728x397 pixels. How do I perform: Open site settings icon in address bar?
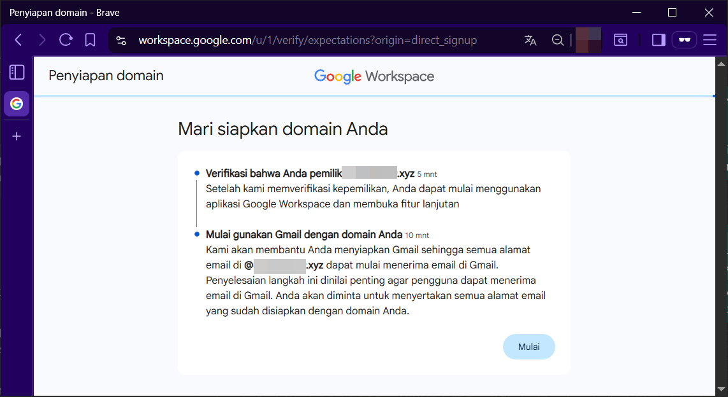pos(121,40)
